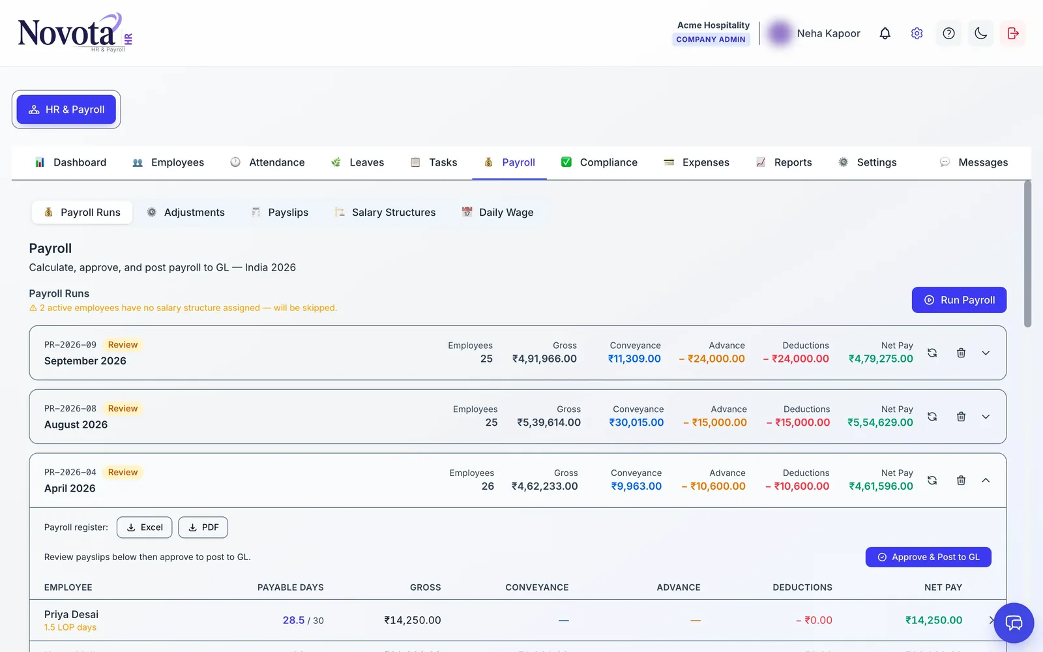Select the Payroll Runs sub-tab
Viewport: 1043px width, 652px height.
tap(82, 213)
